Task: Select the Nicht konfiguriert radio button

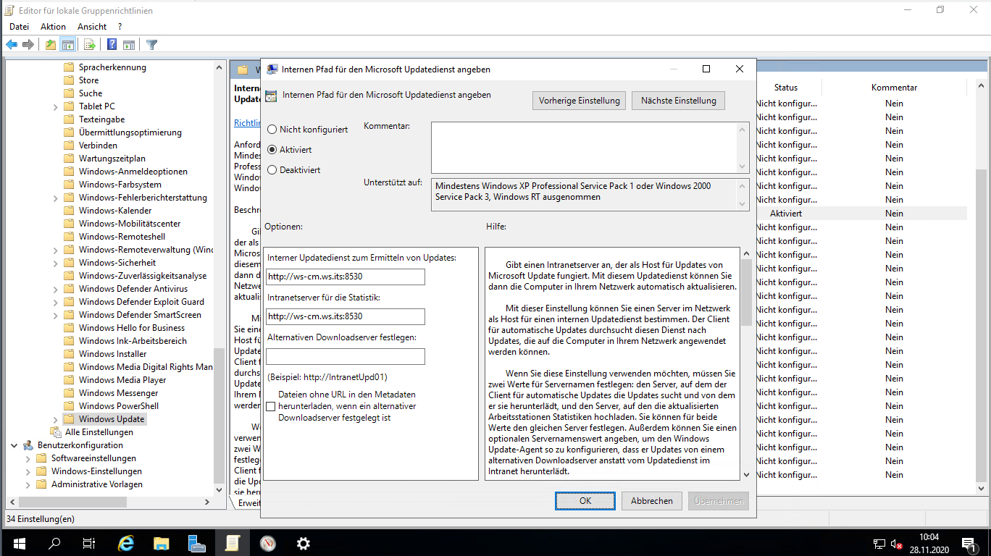Action: click(x=272, y=130)
